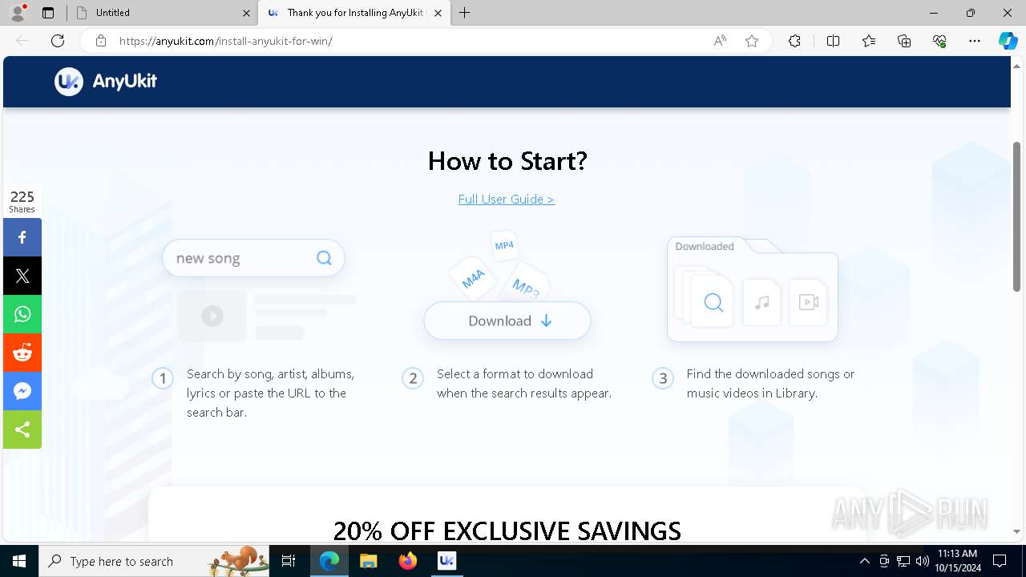
Task: Show hidden system tray icons
Action: click(865, 561)
